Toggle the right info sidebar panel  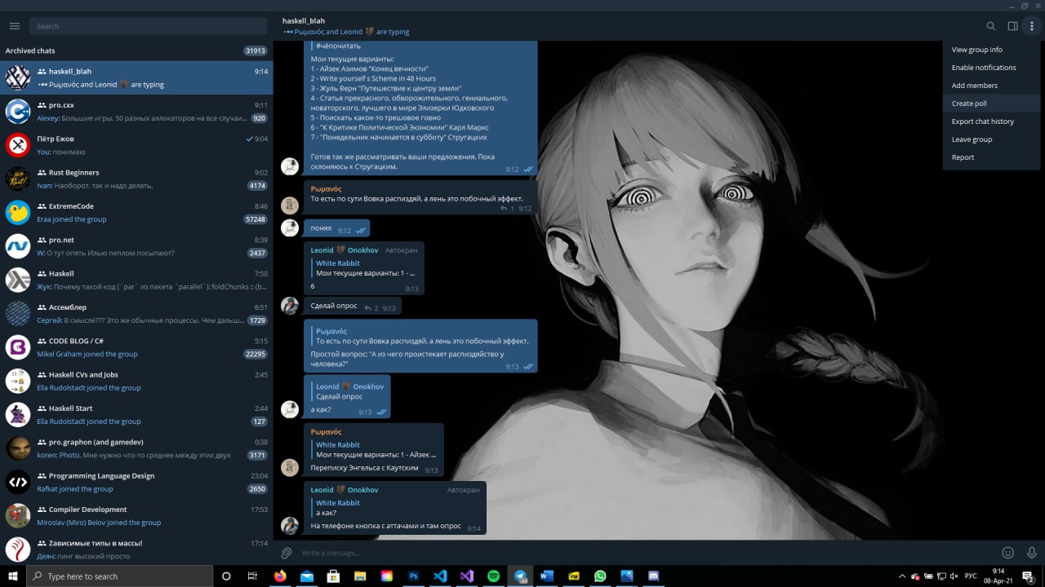click(1012, 26)
